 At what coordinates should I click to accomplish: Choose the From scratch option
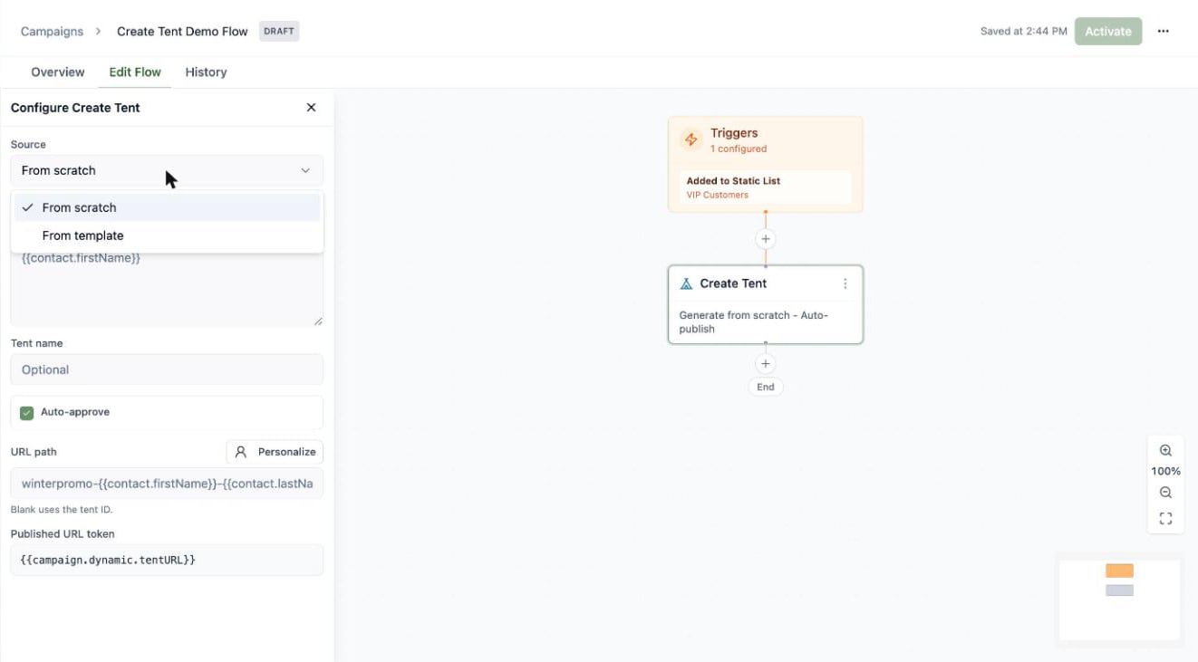[167, 207]
